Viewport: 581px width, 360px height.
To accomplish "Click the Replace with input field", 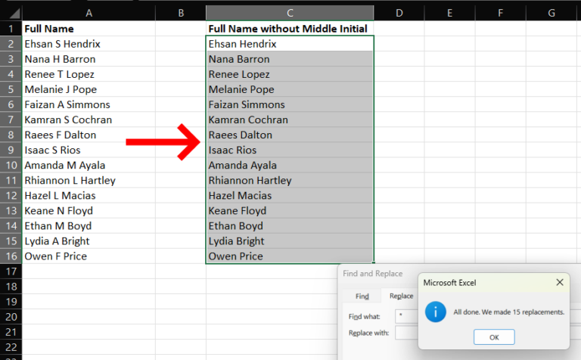I will point(405,333).
